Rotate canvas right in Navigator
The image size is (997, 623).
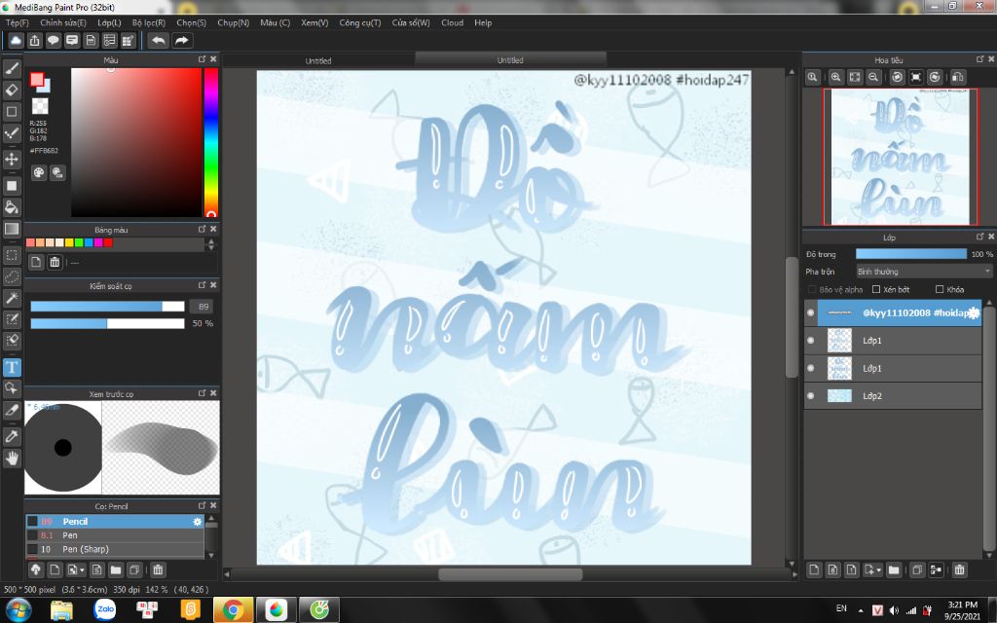coord(935,77)
